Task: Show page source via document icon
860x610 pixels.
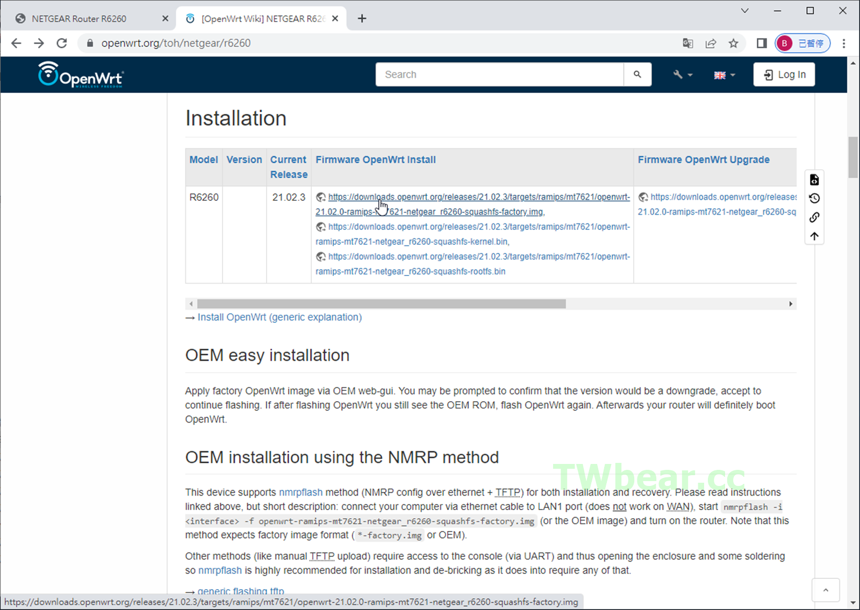Action: click(814, 180)
